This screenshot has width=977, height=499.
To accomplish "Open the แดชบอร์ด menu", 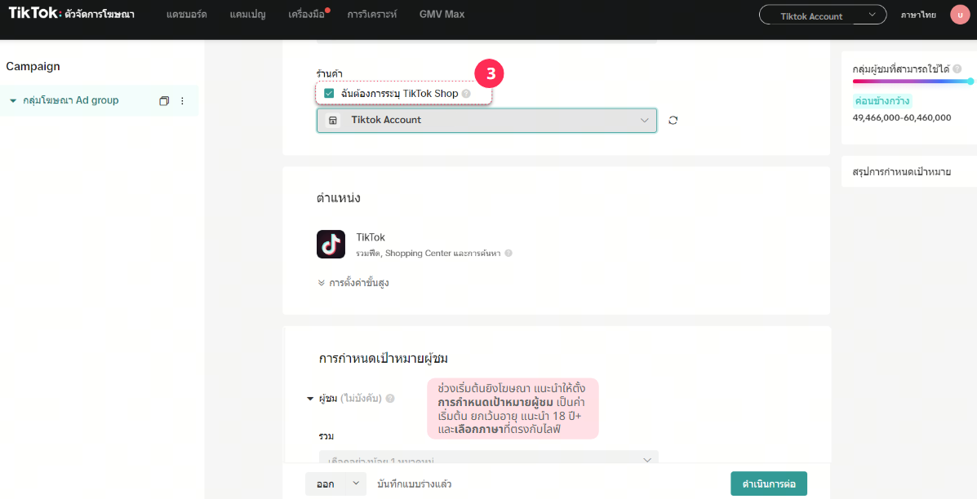I will point(186,15).
